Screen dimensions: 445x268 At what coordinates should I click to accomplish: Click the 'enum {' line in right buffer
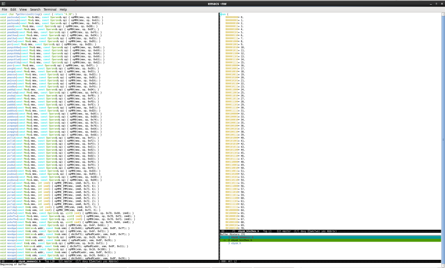(224, 14)
